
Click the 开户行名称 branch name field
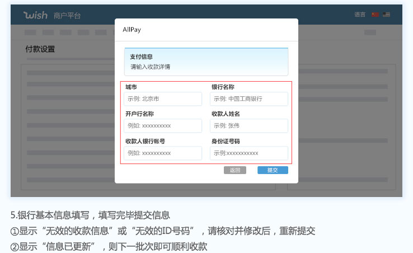(x=163, y=126)
